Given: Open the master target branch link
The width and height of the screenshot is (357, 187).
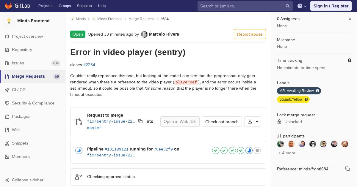Looking at the screenshot, I should coord(94,128).
